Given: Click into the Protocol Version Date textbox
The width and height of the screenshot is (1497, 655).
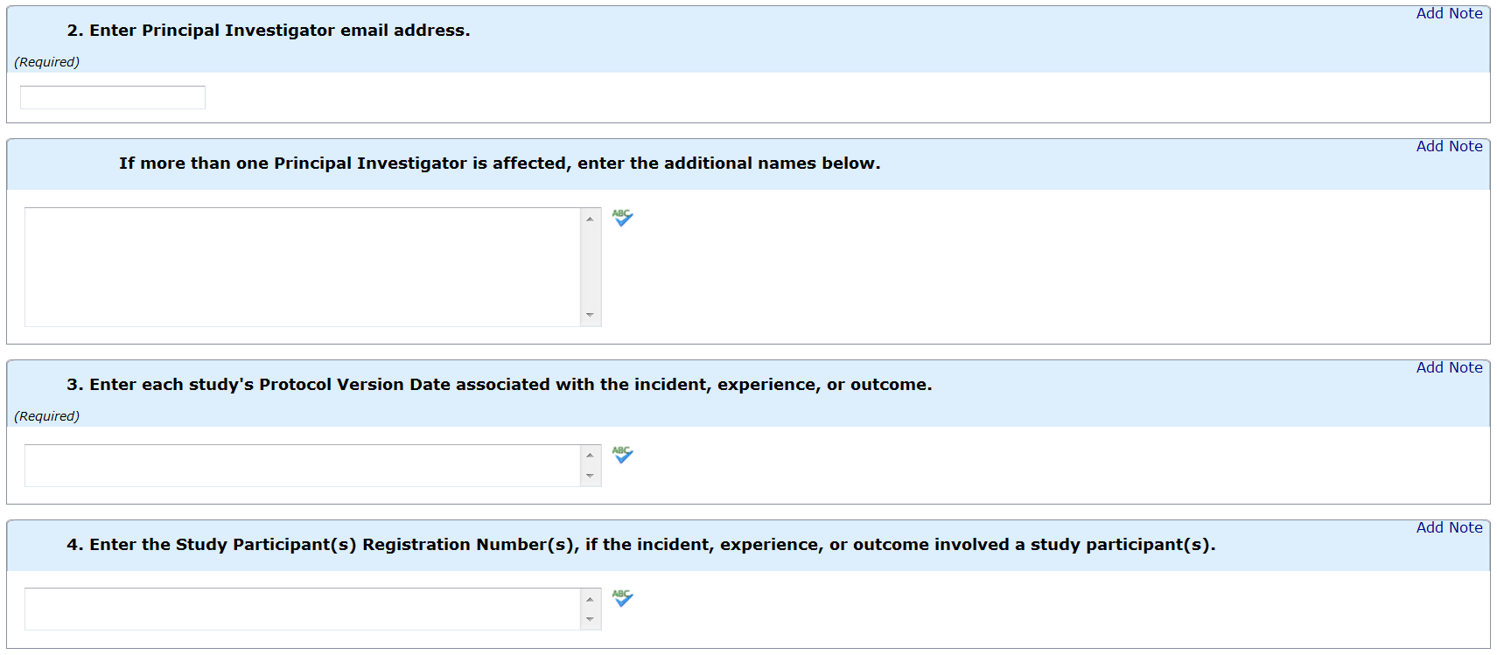Looking at the screenshot, I should point(302,465).
